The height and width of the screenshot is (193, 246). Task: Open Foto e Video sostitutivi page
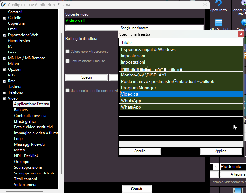coord(33,127)
